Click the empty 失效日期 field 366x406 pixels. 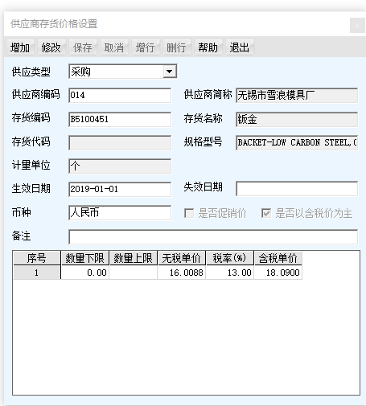click(x=297, y=188)
